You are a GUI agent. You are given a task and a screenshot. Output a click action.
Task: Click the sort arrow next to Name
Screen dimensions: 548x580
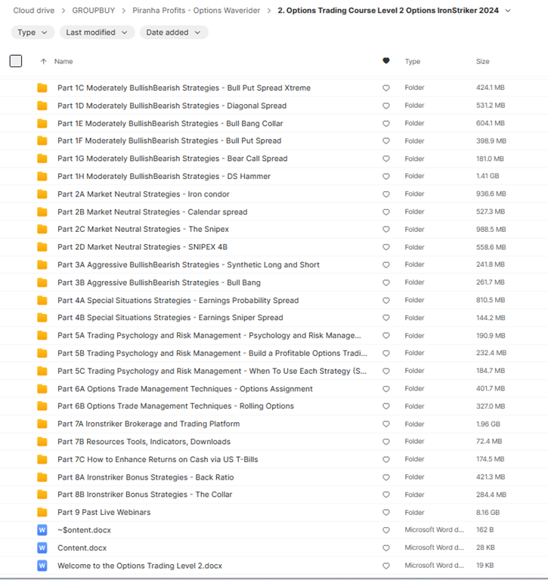(x=43, y=61)
